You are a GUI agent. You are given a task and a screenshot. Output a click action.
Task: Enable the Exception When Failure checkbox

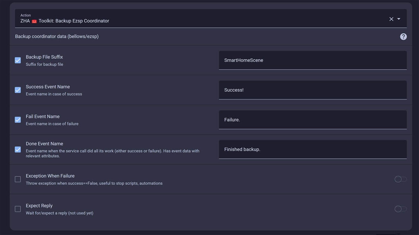tap(18, 179)
